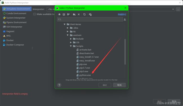Close the Add Python Interpreter window
183x106 pixels.
click(x=180, y=3)
